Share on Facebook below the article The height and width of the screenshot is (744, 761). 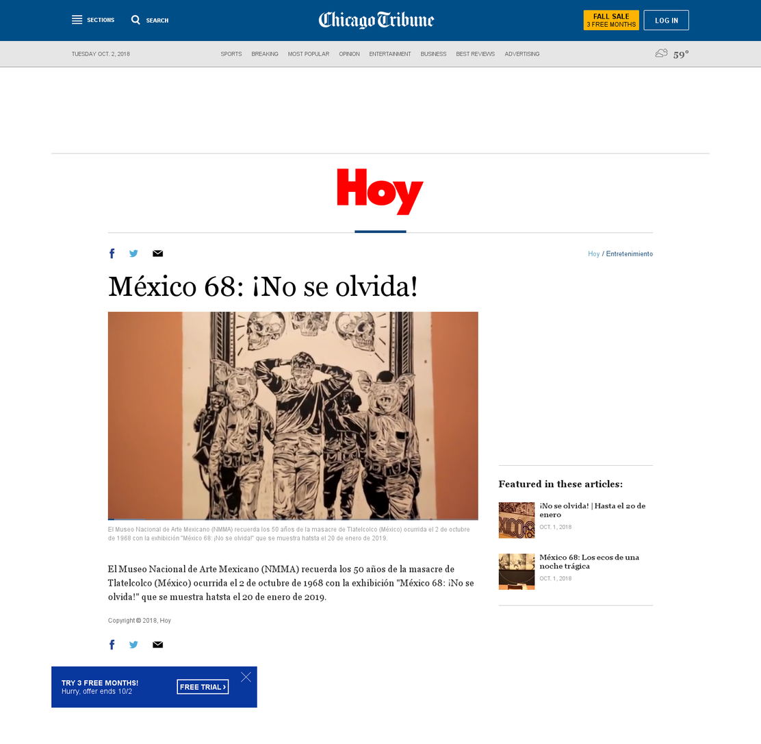112,645
